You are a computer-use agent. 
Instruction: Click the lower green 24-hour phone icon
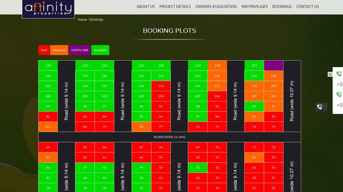(x=339, y=94)
